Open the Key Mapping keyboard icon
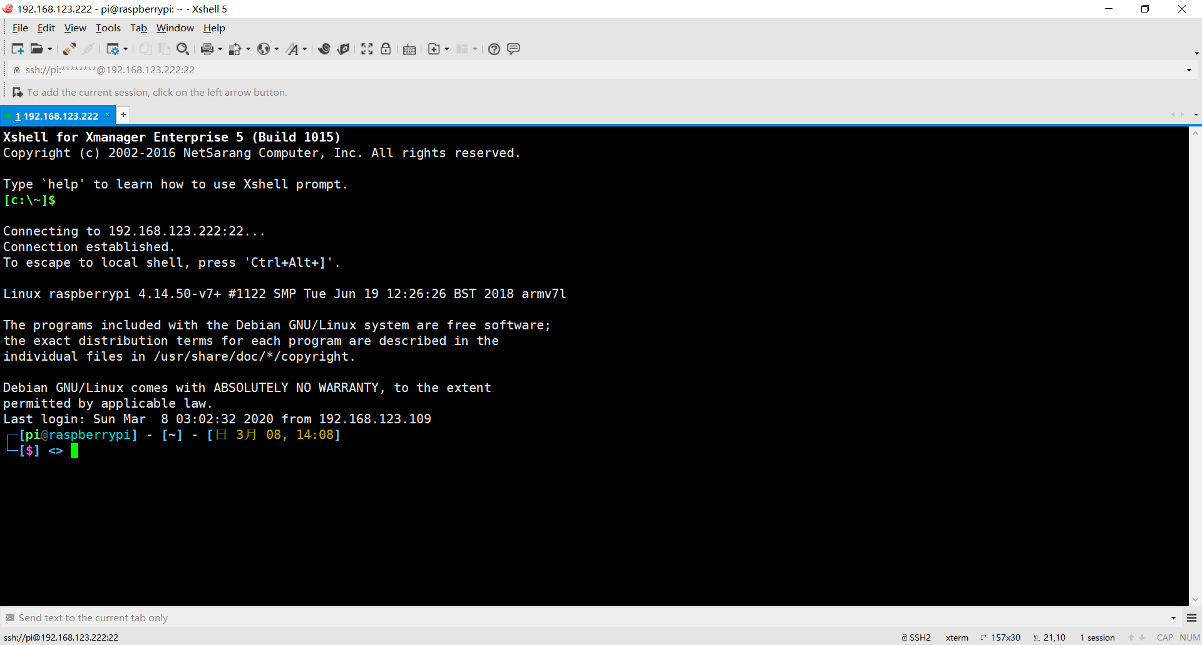 (x=409, y=49)
